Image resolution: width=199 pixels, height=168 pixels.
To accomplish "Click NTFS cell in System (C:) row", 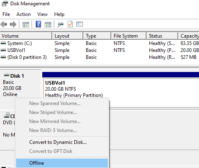I will (119, 43).
